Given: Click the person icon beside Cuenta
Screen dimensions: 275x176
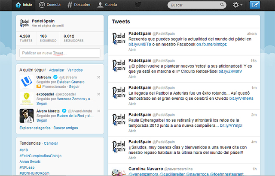Looking at the screenshot, I should (x=100, y=5).
